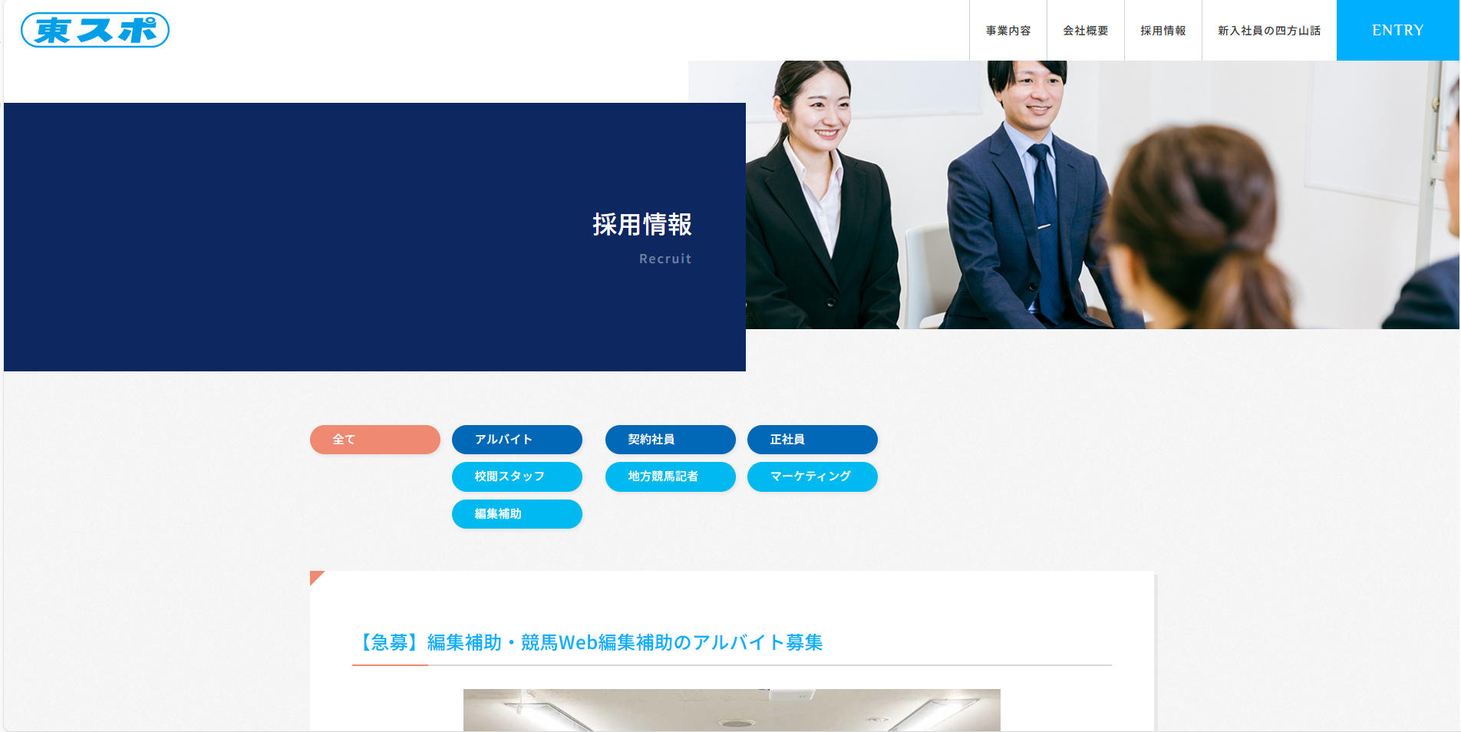Choose the 校閲スタッフ category tag
1461x732 pixels.
pyautogui.click(x=516, y=476)
